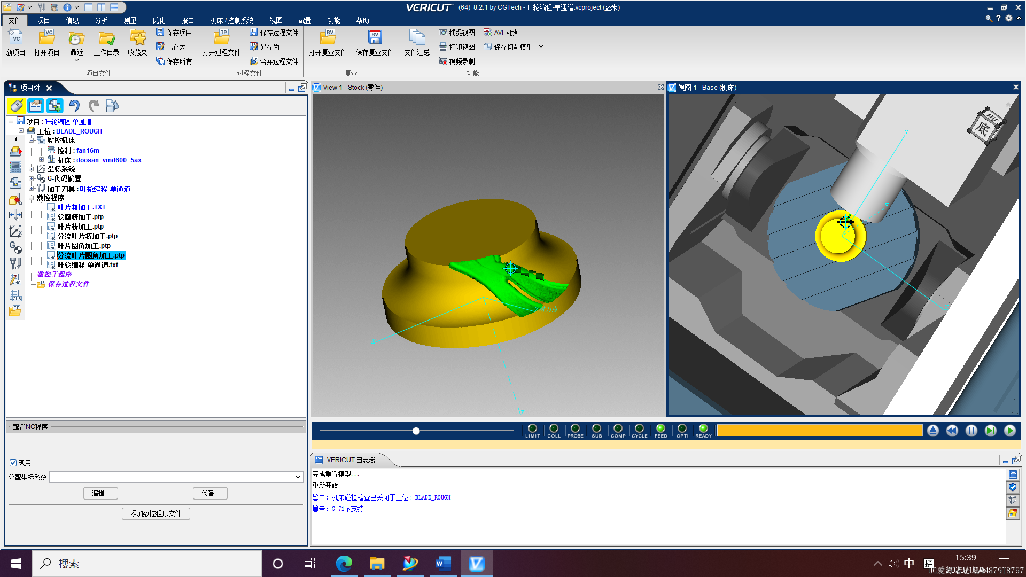The image size is (1026, 577).
Task: Open the 分析 ribbon tab
Action: 101,20
